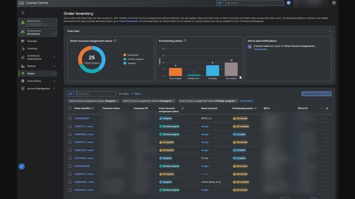Toggle the select-all orders header checkbox
Screen dimensions: 355x199
pos(70,108)
